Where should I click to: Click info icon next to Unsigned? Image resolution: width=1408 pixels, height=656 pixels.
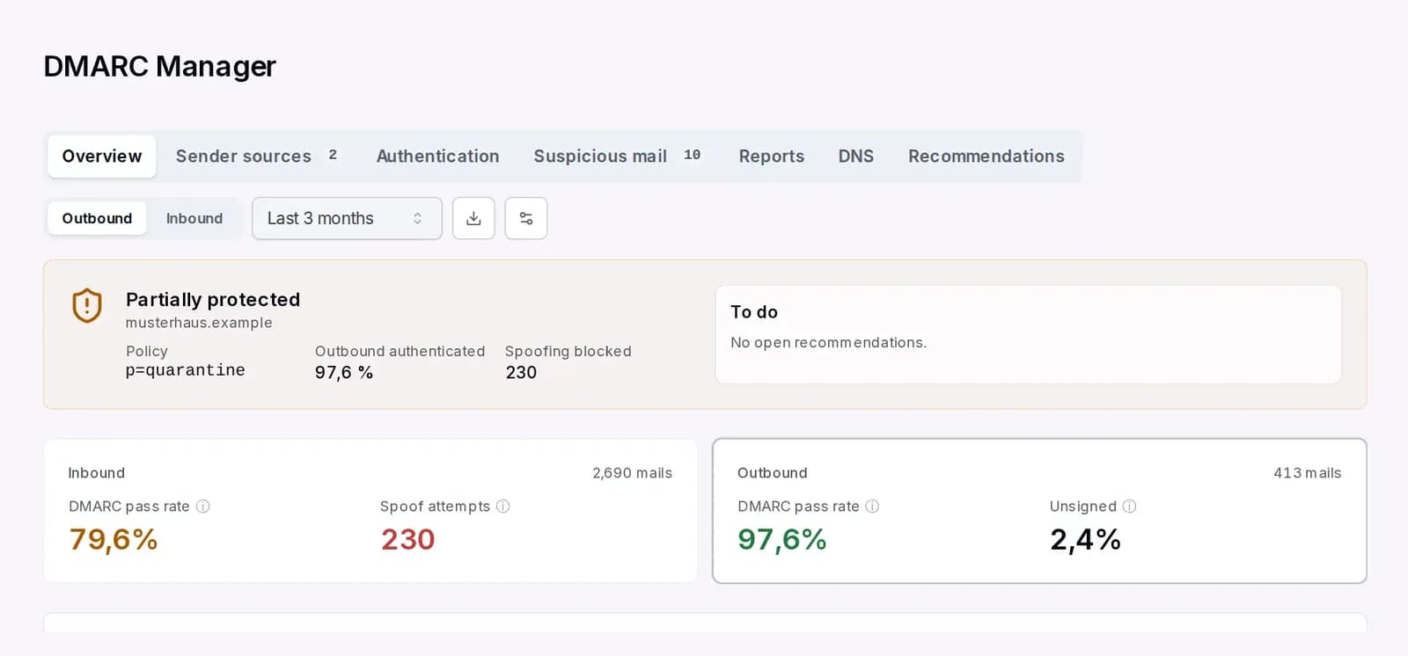click(1130, 507)
